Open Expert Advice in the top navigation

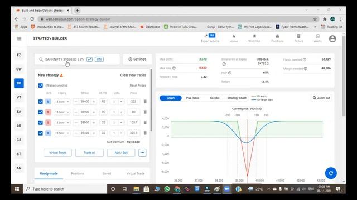point(210,38)
